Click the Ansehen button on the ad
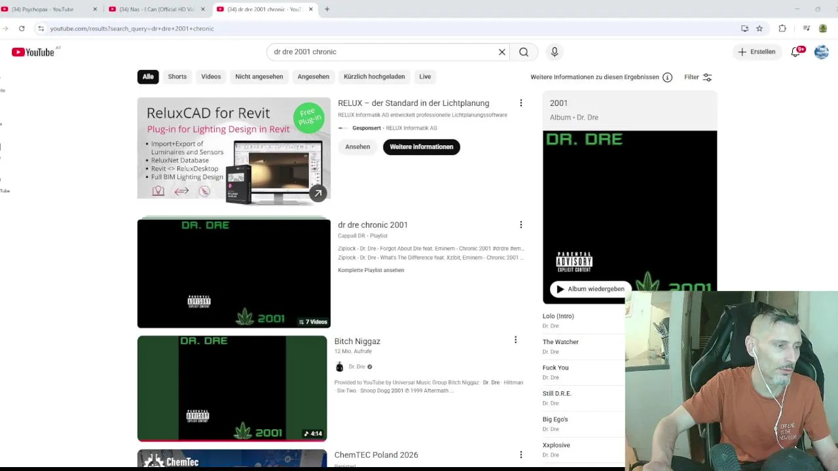 [x=357, y=147]
